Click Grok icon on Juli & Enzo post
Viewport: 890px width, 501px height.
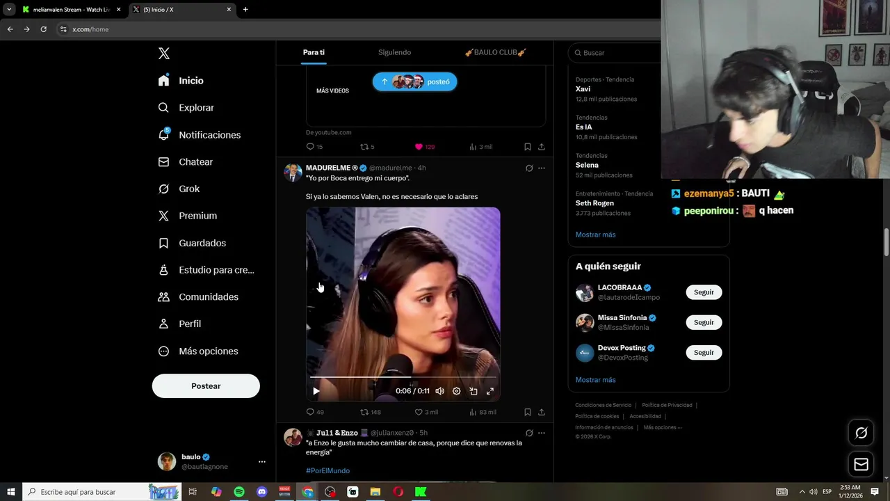pyautogui.click(x=529, y=433)
